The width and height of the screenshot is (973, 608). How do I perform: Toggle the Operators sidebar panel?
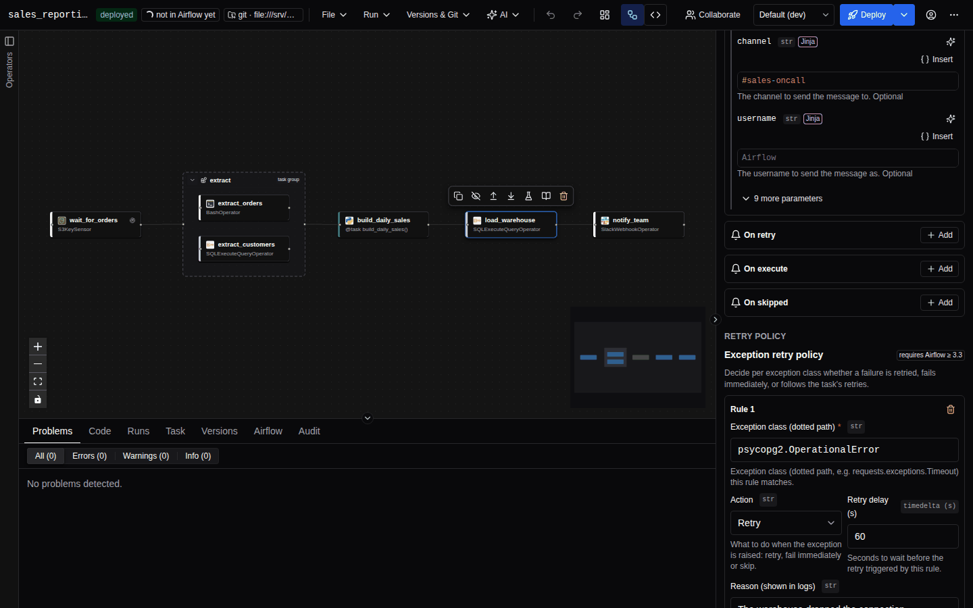coord(9,41)
